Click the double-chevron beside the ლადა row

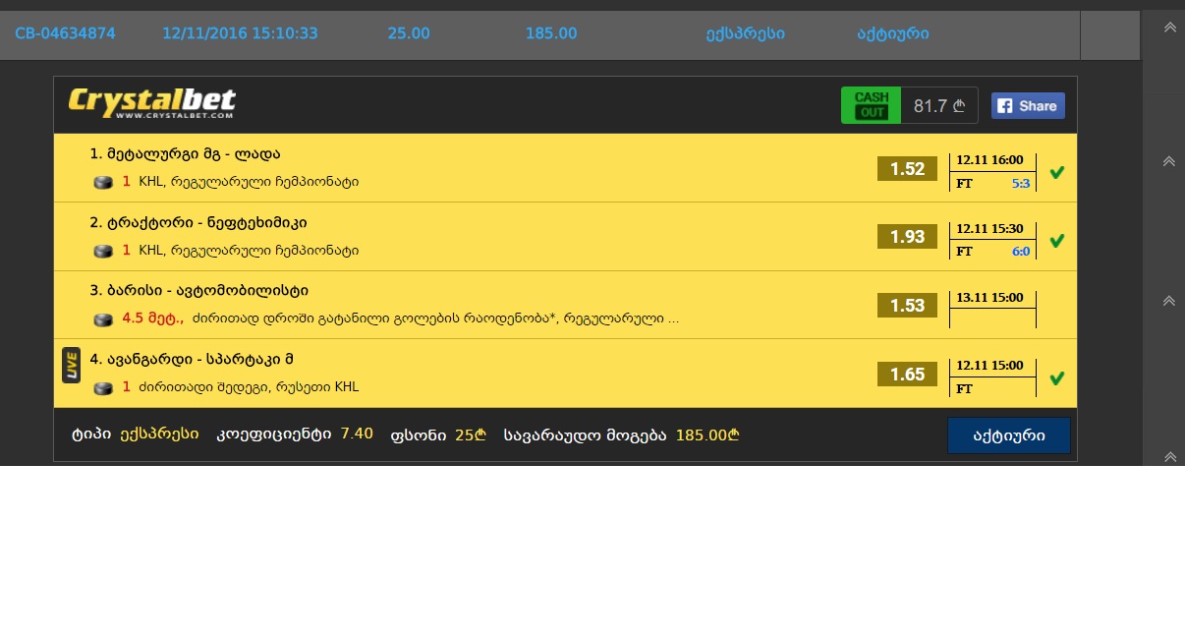(1169, 161)
